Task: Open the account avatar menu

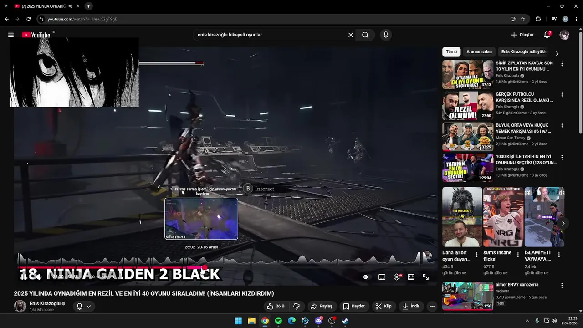Action: (x=564, y=35)
